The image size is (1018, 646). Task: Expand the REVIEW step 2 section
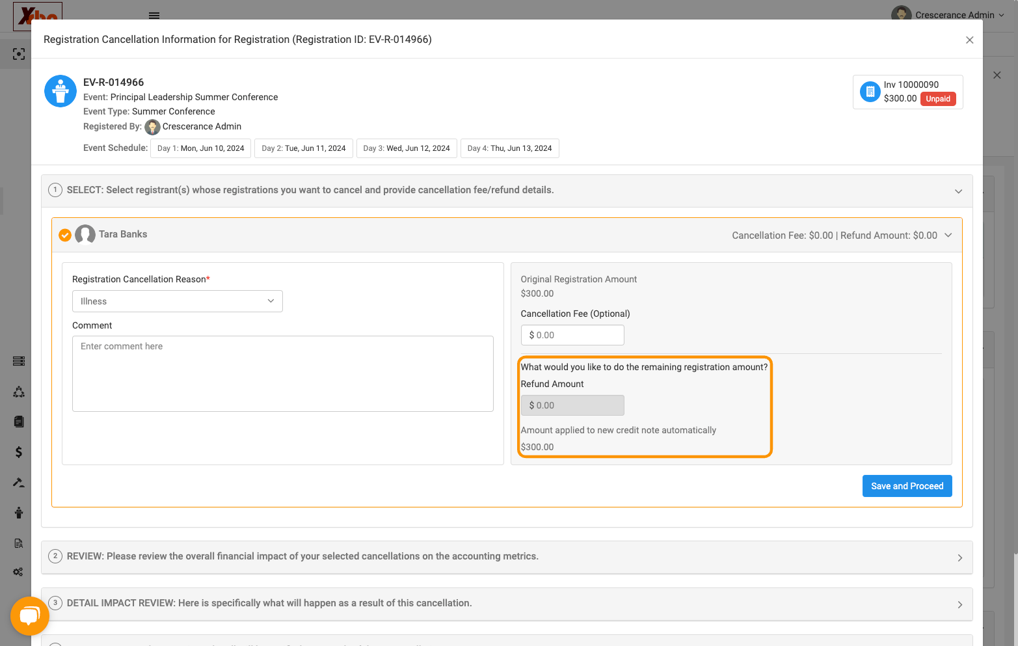pyautogui.click(x=507, y=558)
